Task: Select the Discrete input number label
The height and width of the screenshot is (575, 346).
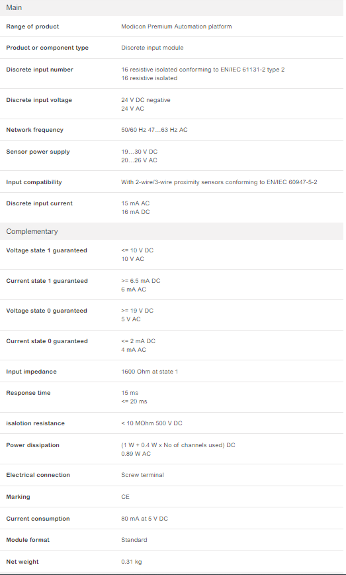Action: point(40,70)
